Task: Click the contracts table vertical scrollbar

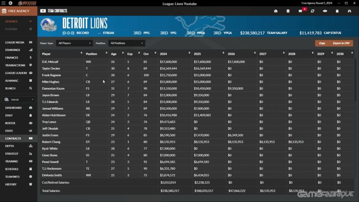Action: pos(355,80)
